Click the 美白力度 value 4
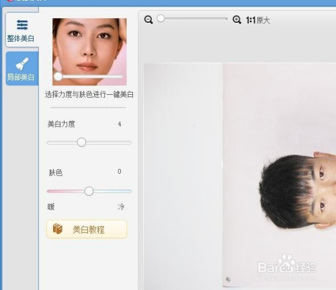The height and width of the screenshot is (290, 336). [x=120, y=124]
